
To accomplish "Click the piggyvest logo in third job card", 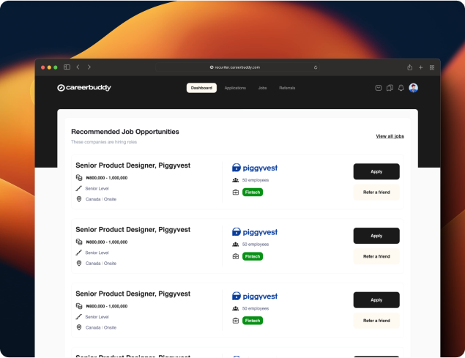I will tap(255, 296).
